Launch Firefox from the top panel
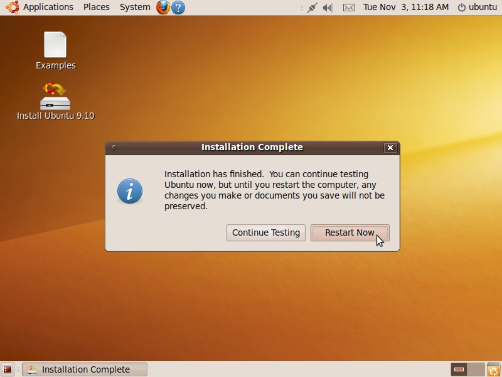 pyautogui.click(x=162, y=7)
